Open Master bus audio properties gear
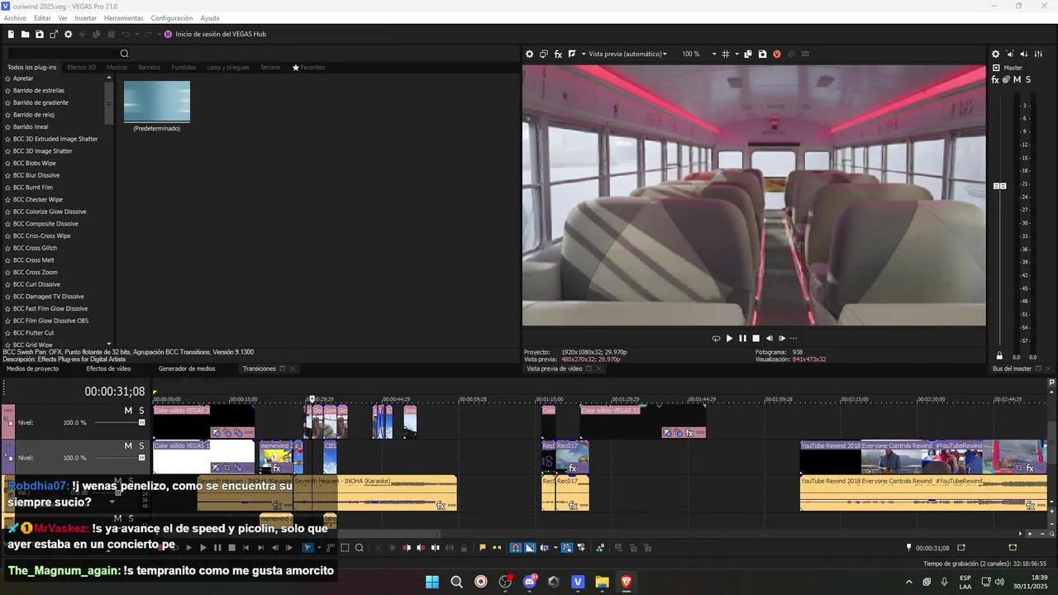1058x595 pixels. pyautogui.click(x=996, y=55)
